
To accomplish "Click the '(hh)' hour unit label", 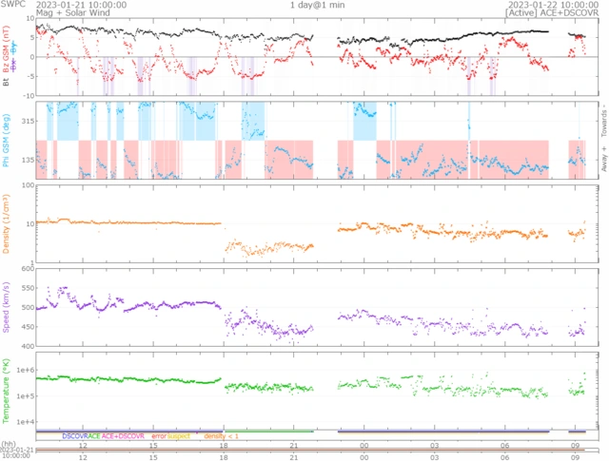I will pos(9,444).
